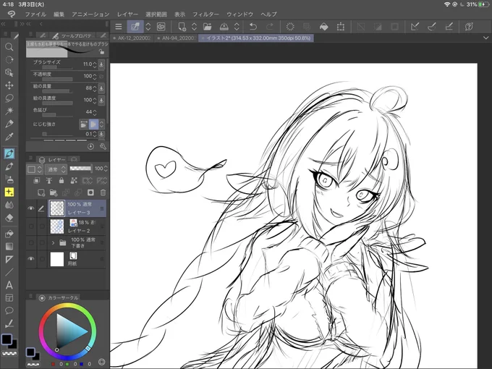This screenshot has height=369, width=492.
Task: Toggle the brush settings lock icon on the stroke preview
Action: point(102,52)
